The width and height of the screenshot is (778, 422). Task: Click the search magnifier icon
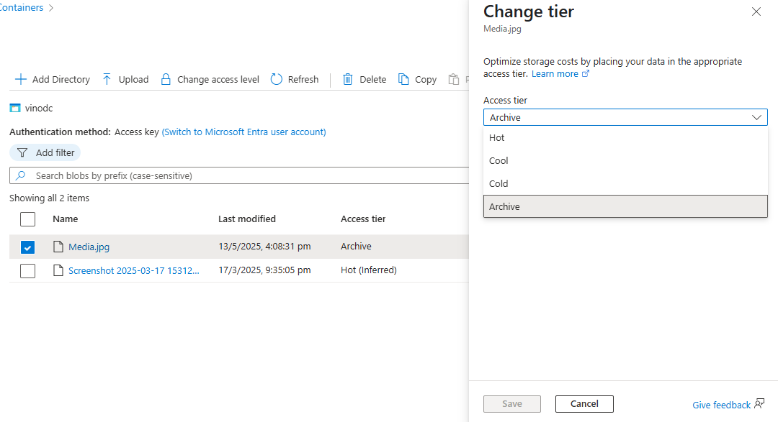coord(20,175)
